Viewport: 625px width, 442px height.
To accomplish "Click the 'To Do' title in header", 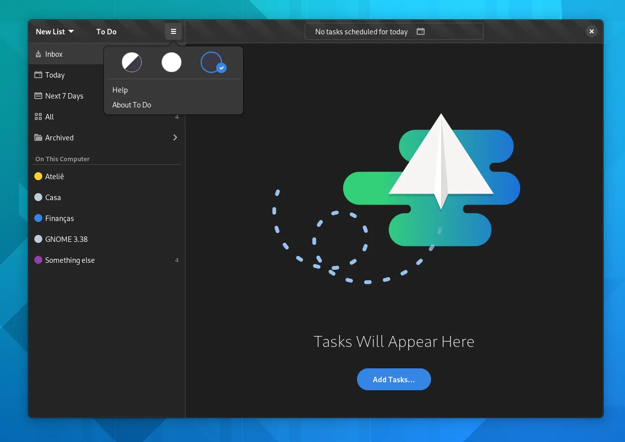I will point(106,31).
